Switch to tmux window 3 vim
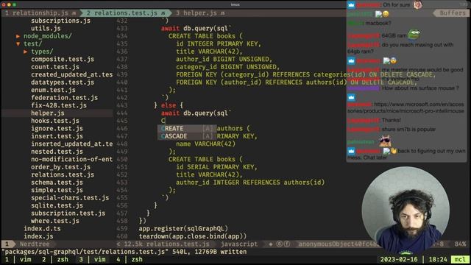 92,259
